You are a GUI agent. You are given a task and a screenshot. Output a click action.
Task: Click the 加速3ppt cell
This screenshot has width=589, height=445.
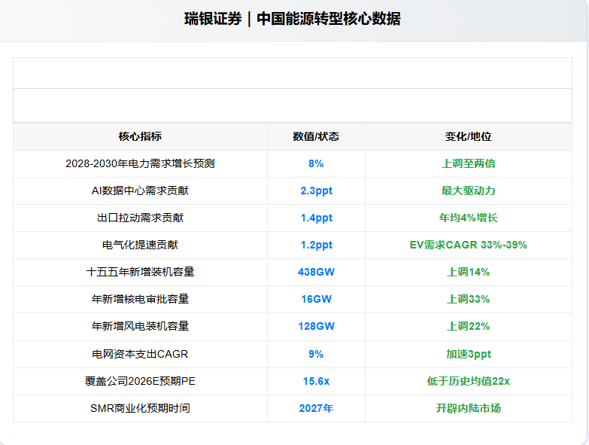click(469, 354)
